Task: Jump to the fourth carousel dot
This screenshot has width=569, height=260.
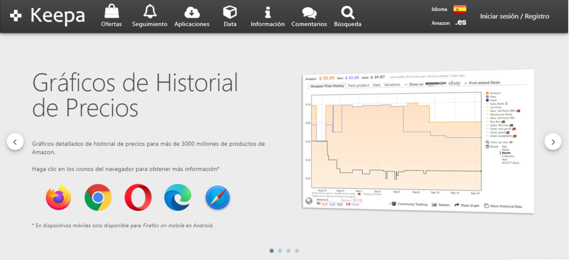Action: pyautogui.click(x=297, y=251)
